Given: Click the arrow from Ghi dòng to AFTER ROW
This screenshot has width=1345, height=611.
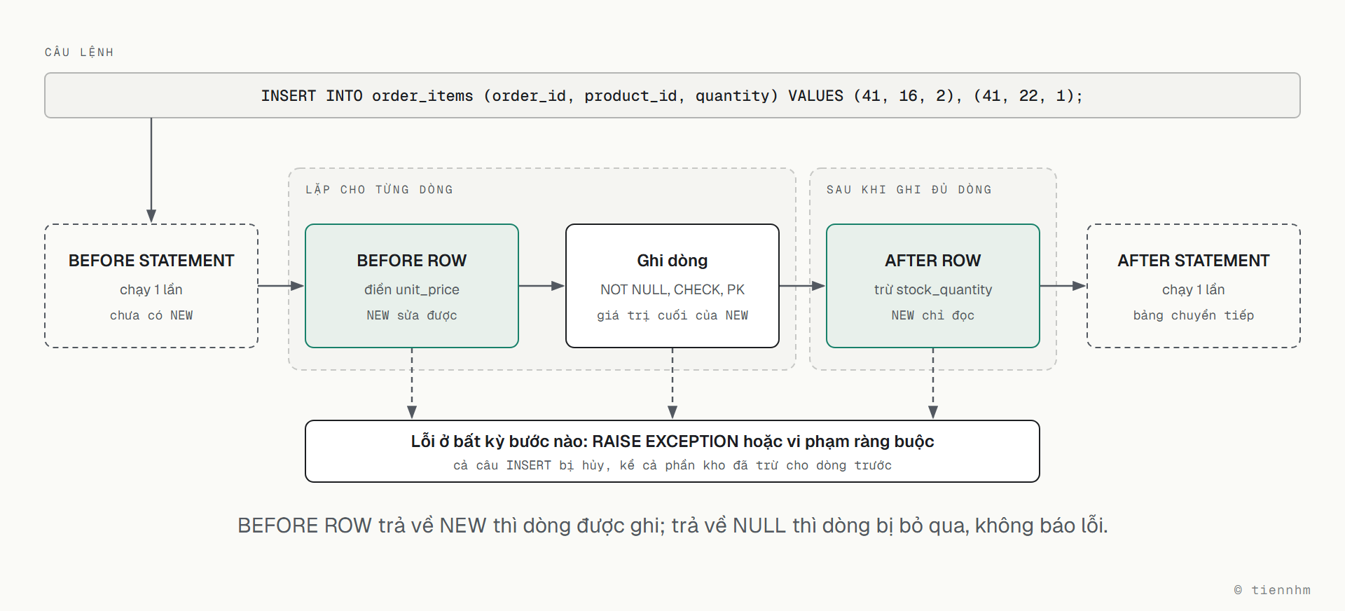Looking at the screenshot, I should pos(803,286).
